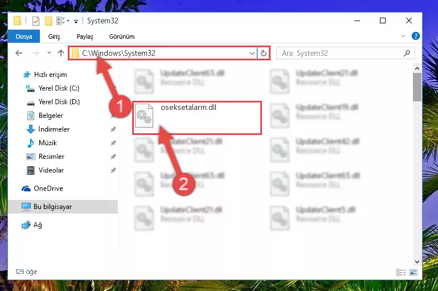This screenshot has height=291, width=438.
Task: Unpin İndirmeler using its pin icon
Action: 113,129
